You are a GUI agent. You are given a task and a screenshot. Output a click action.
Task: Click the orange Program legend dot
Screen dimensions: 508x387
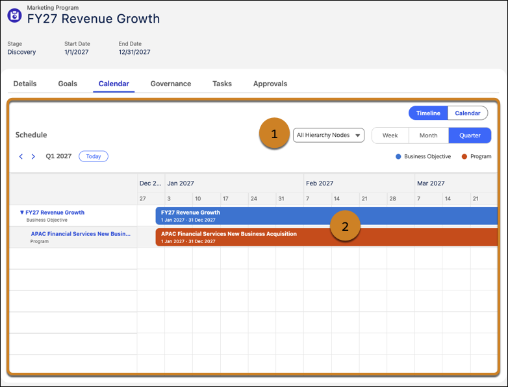click(464, 156)
